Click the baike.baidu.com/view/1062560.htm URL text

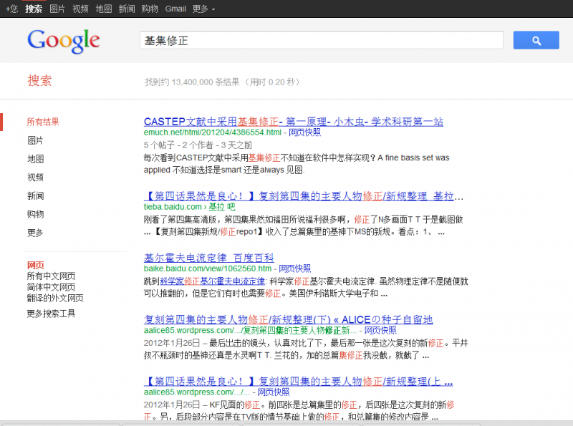tap(208, 268)
